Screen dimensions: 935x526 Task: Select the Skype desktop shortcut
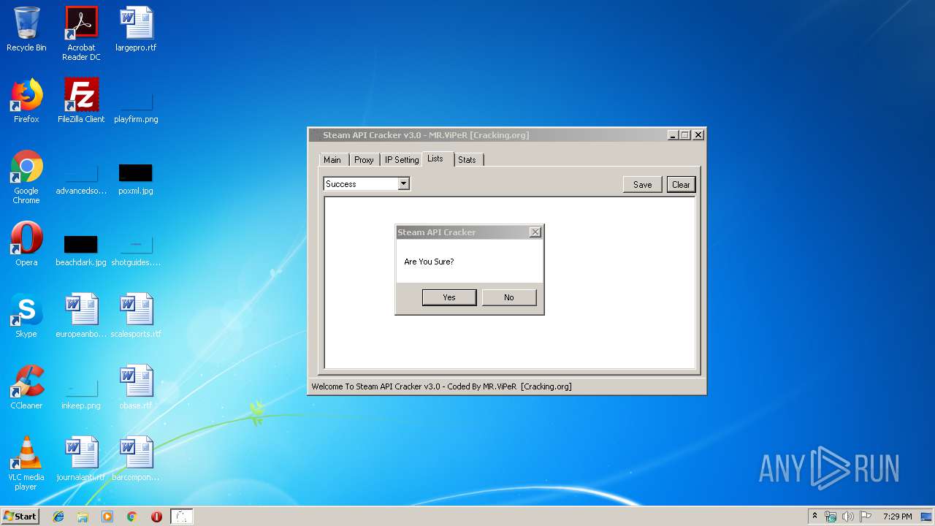(26, 316)
